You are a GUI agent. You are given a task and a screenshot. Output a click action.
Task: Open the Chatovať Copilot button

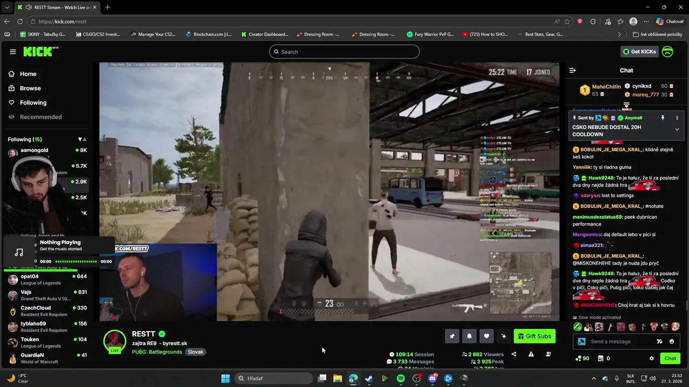pyautogui.click(x=670, y=21)
